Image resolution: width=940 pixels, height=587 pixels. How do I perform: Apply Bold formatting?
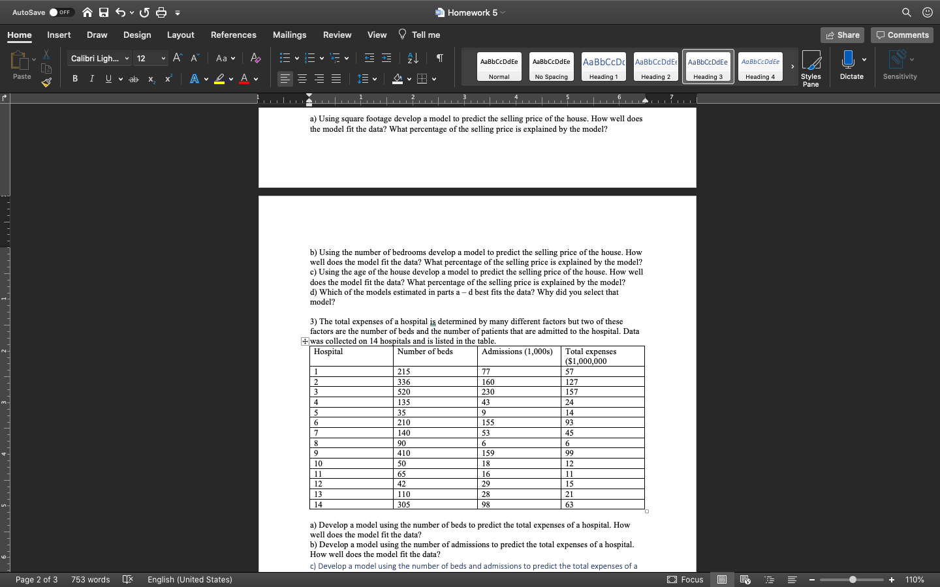pos(74,78)
